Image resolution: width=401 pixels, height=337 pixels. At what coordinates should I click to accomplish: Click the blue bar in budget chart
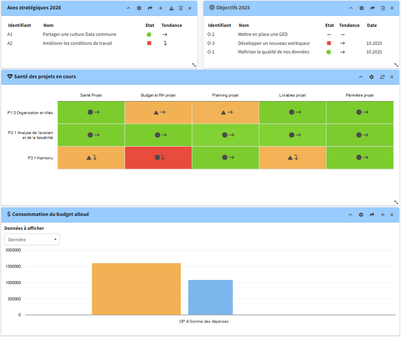(x=210, y=297)
